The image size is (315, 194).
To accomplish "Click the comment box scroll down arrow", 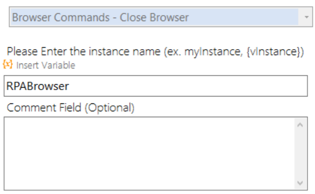I will point(300,183).
